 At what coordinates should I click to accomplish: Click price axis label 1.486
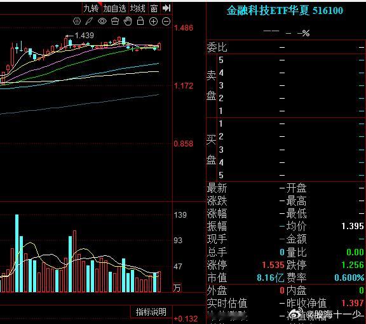click(x=184, y=28)
